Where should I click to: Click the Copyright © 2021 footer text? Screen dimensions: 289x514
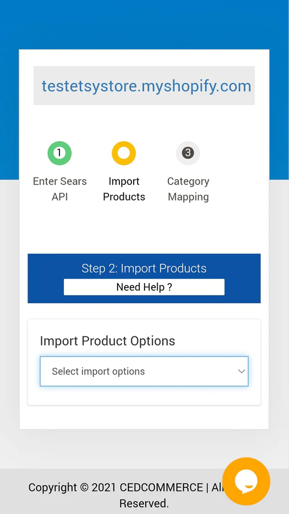[x=73, y=488]
